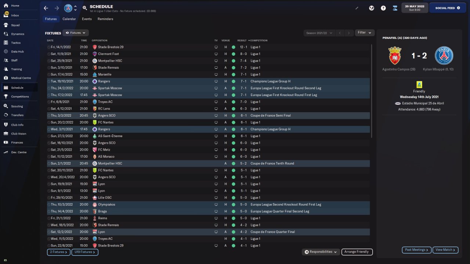This screenshot has height=264, width=470.
Task: Open the club switcher chevrons beside the badge
Action: [75, 8]
